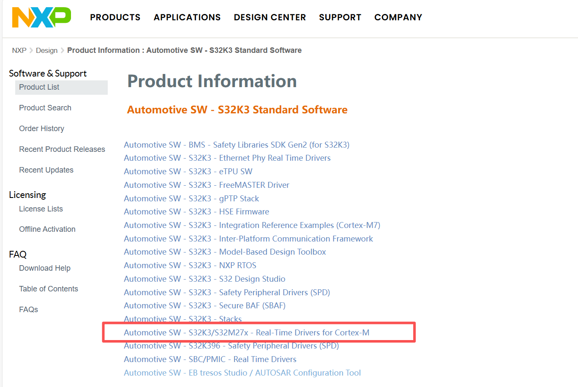
Task: Open S32K3 Secure BAF (SBAF) link
Action: tap(205, 305)
